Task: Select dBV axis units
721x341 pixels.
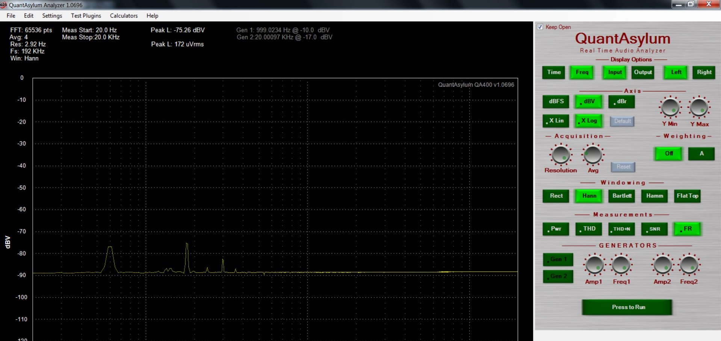Action: pyautogui.click(x=589, y=102)
